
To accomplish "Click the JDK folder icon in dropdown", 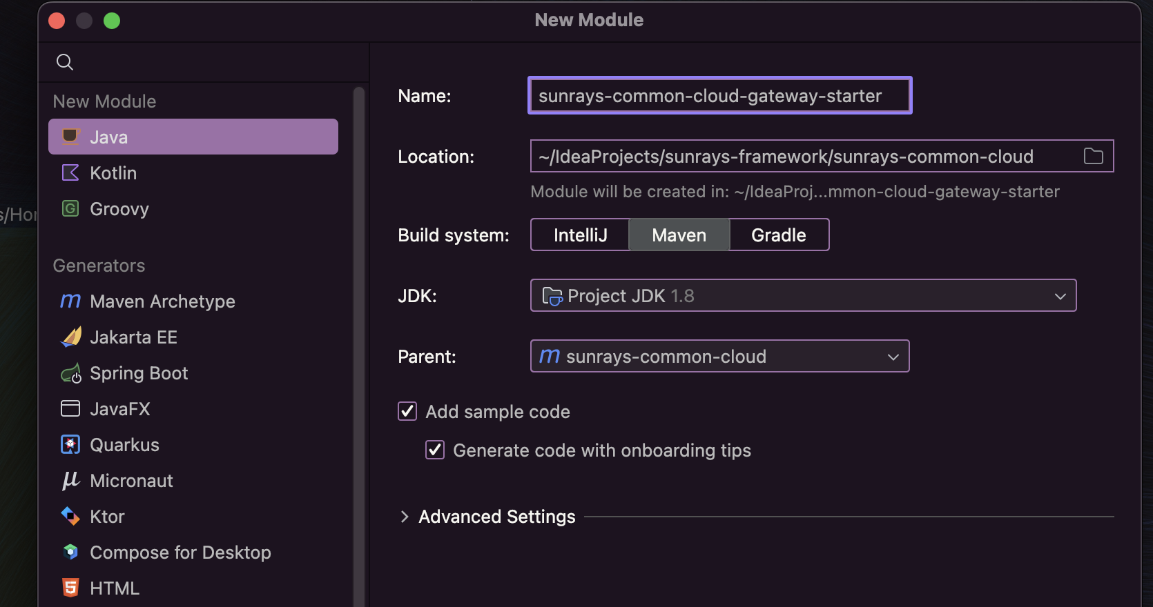I will (x=552, y=296).
